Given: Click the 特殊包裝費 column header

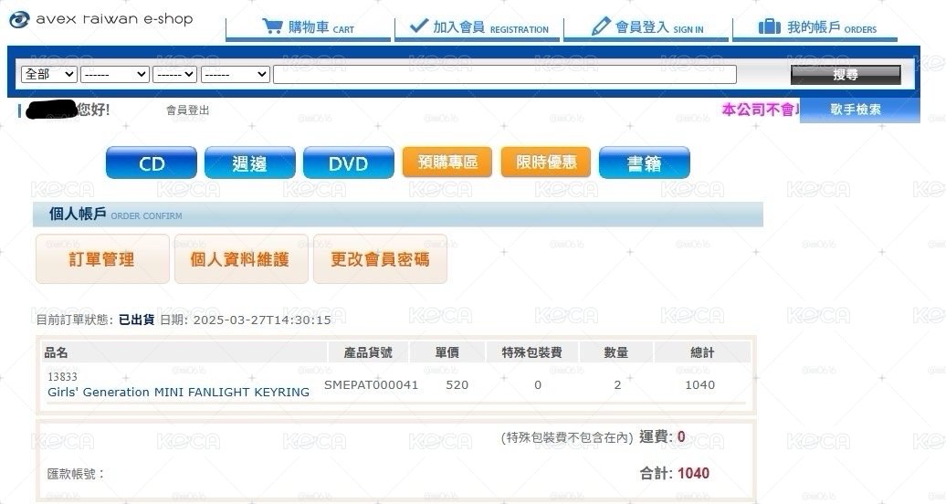Looking at the screenshot, I should tap(532, 352).
